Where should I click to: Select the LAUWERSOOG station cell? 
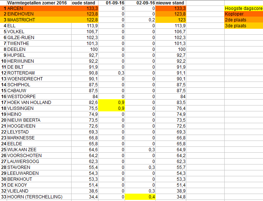(39, 162)
